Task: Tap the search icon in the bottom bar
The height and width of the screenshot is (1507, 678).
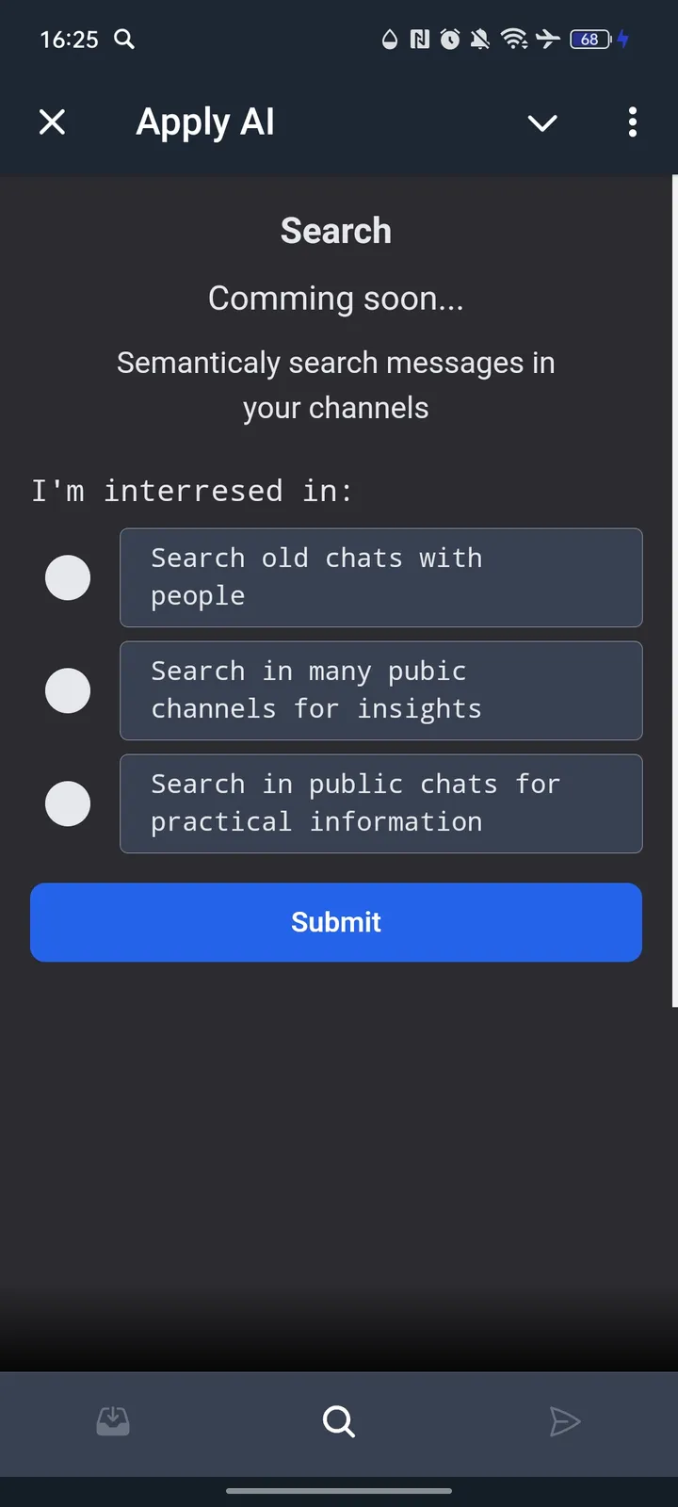Action: (x=338, y=1422)
